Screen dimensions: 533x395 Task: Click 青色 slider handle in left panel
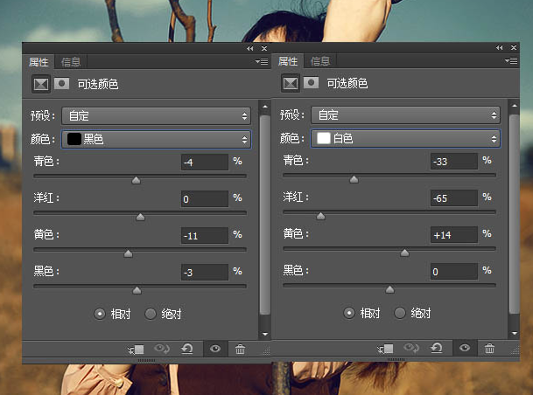136,180
